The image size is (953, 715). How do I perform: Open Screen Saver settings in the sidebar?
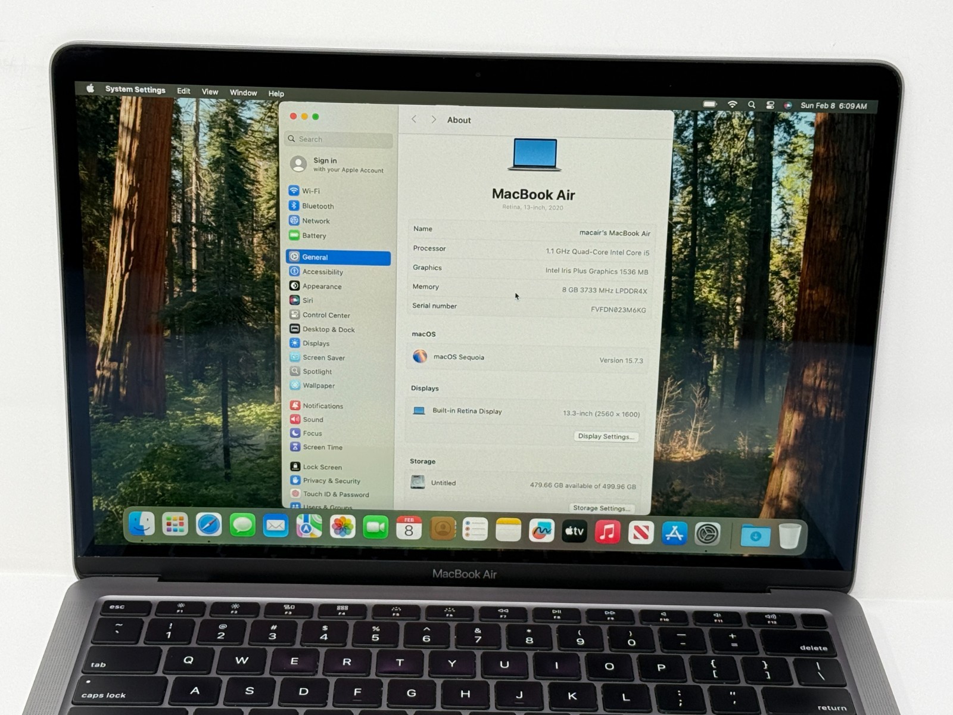(x=338, y=357)
